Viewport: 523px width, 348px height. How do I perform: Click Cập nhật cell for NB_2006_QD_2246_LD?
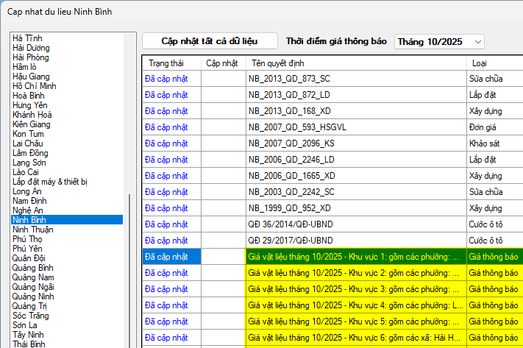click(222, 159)
